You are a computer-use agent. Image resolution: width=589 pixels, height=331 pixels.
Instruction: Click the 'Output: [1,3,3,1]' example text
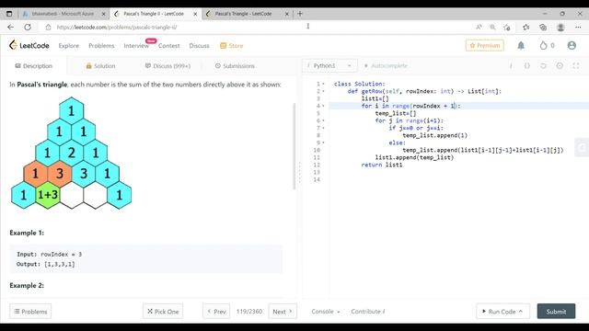(x=45, y=264)
